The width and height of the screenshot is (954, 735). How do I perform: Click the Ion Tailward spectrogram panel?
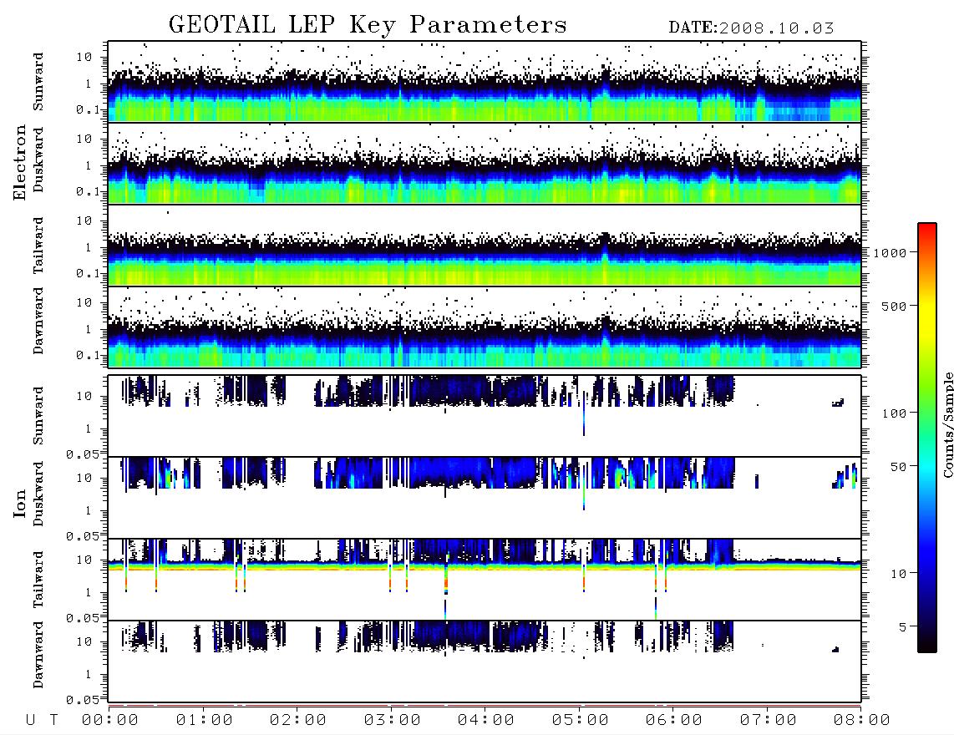[x=485, y=580]
